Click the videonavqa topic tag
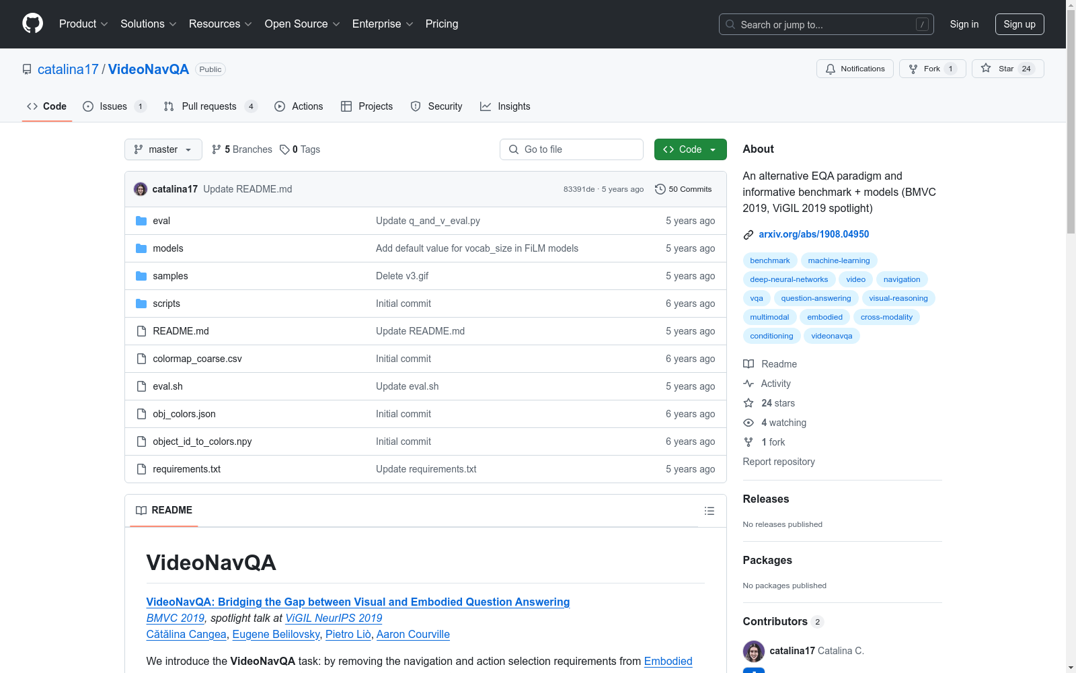This screenshot has width=1076, height=673. [831, 336]
